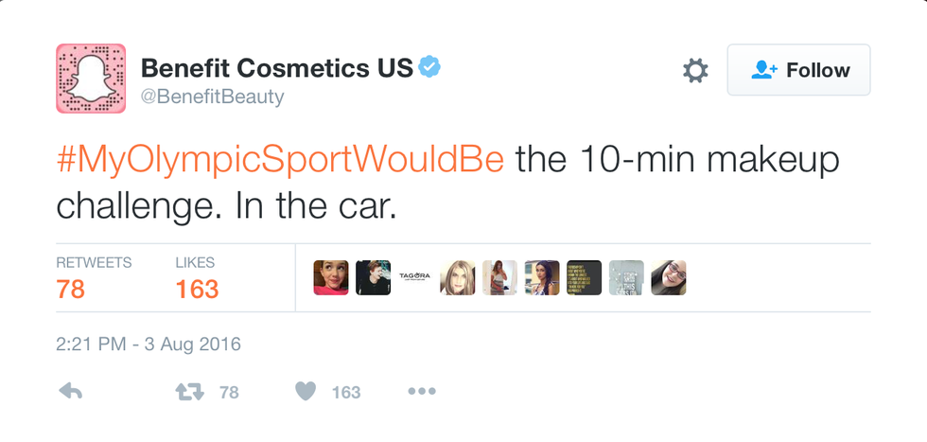
Task: Open the Benefit Cosmetics US profile name
Action: click(x=276, y=68)
